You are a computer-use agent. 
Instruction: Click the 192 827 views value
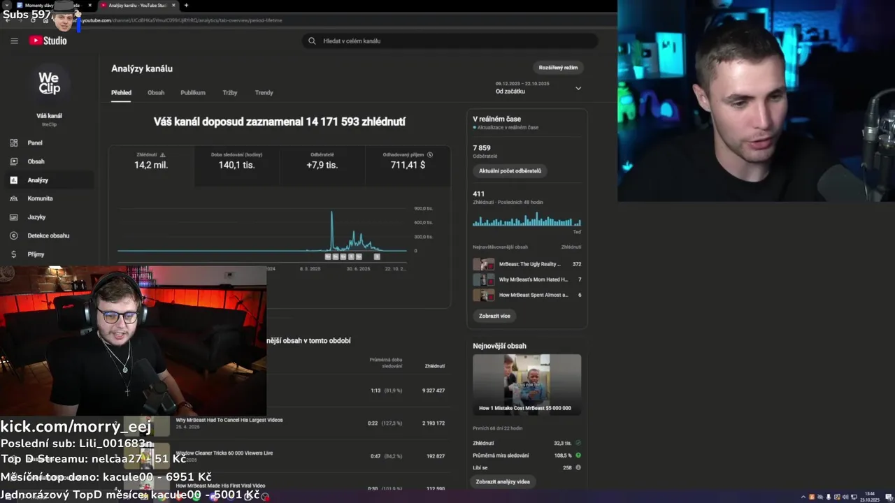click(x=436, y=456)
